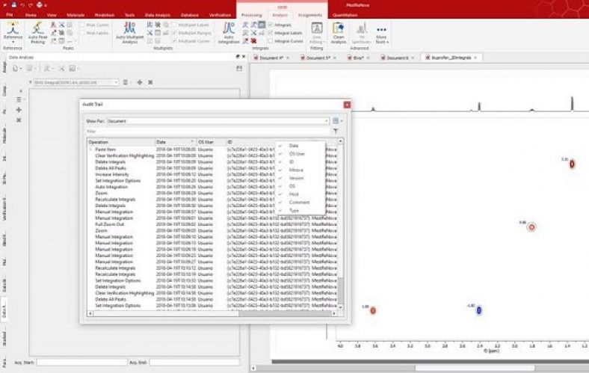Click the red delete-integrals icon in Integrals group
Image resolution: width=589 pixels, height=373 pixels.
click(x=254, y=41)
